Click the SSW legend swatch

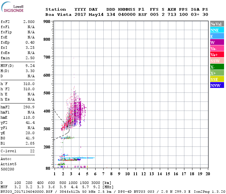click(x=217, y=61)
